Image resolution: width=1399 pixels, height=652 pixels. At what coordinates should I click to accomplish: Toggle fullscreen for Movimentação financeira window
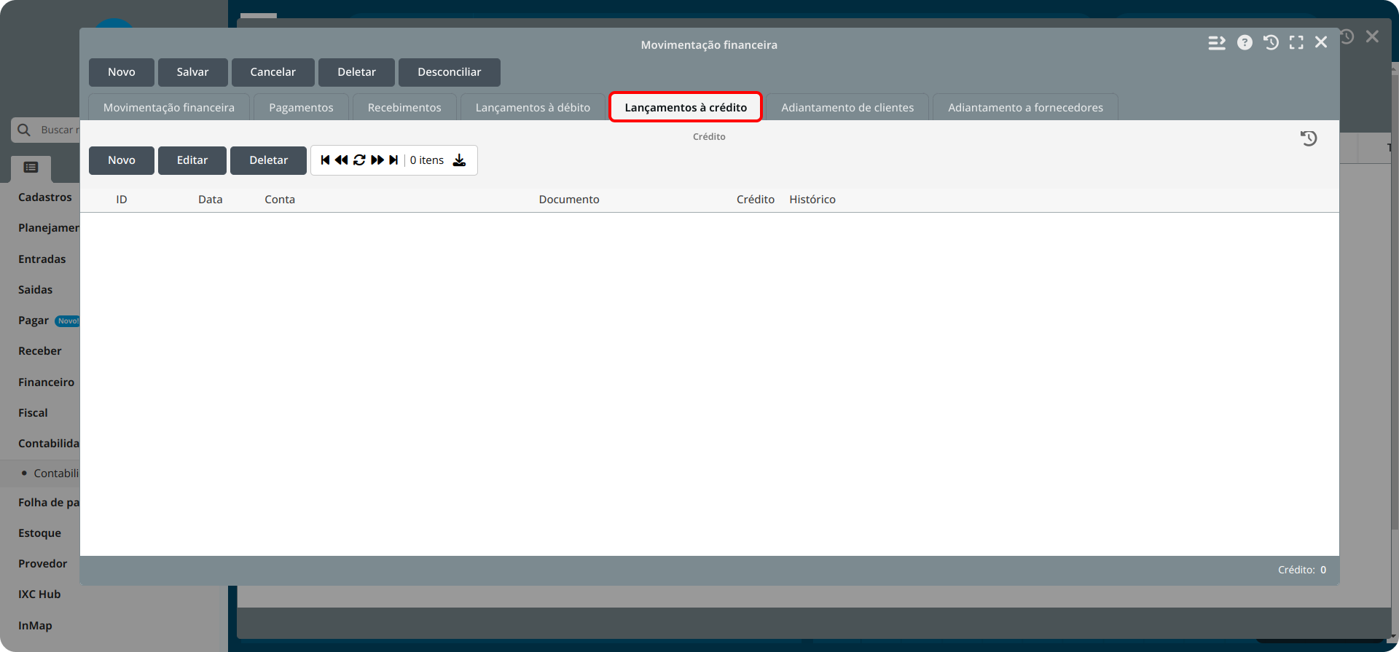point(1296,42)
